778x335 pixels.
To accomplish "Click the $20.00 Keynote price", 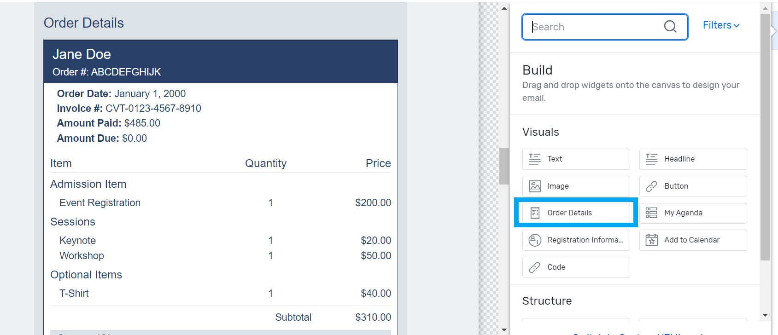I will click(x=376, y=241).
